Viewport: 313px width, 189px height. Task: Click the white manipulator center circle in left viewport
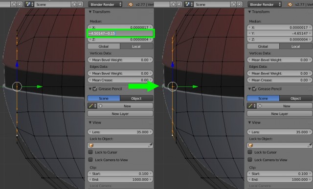17,87
